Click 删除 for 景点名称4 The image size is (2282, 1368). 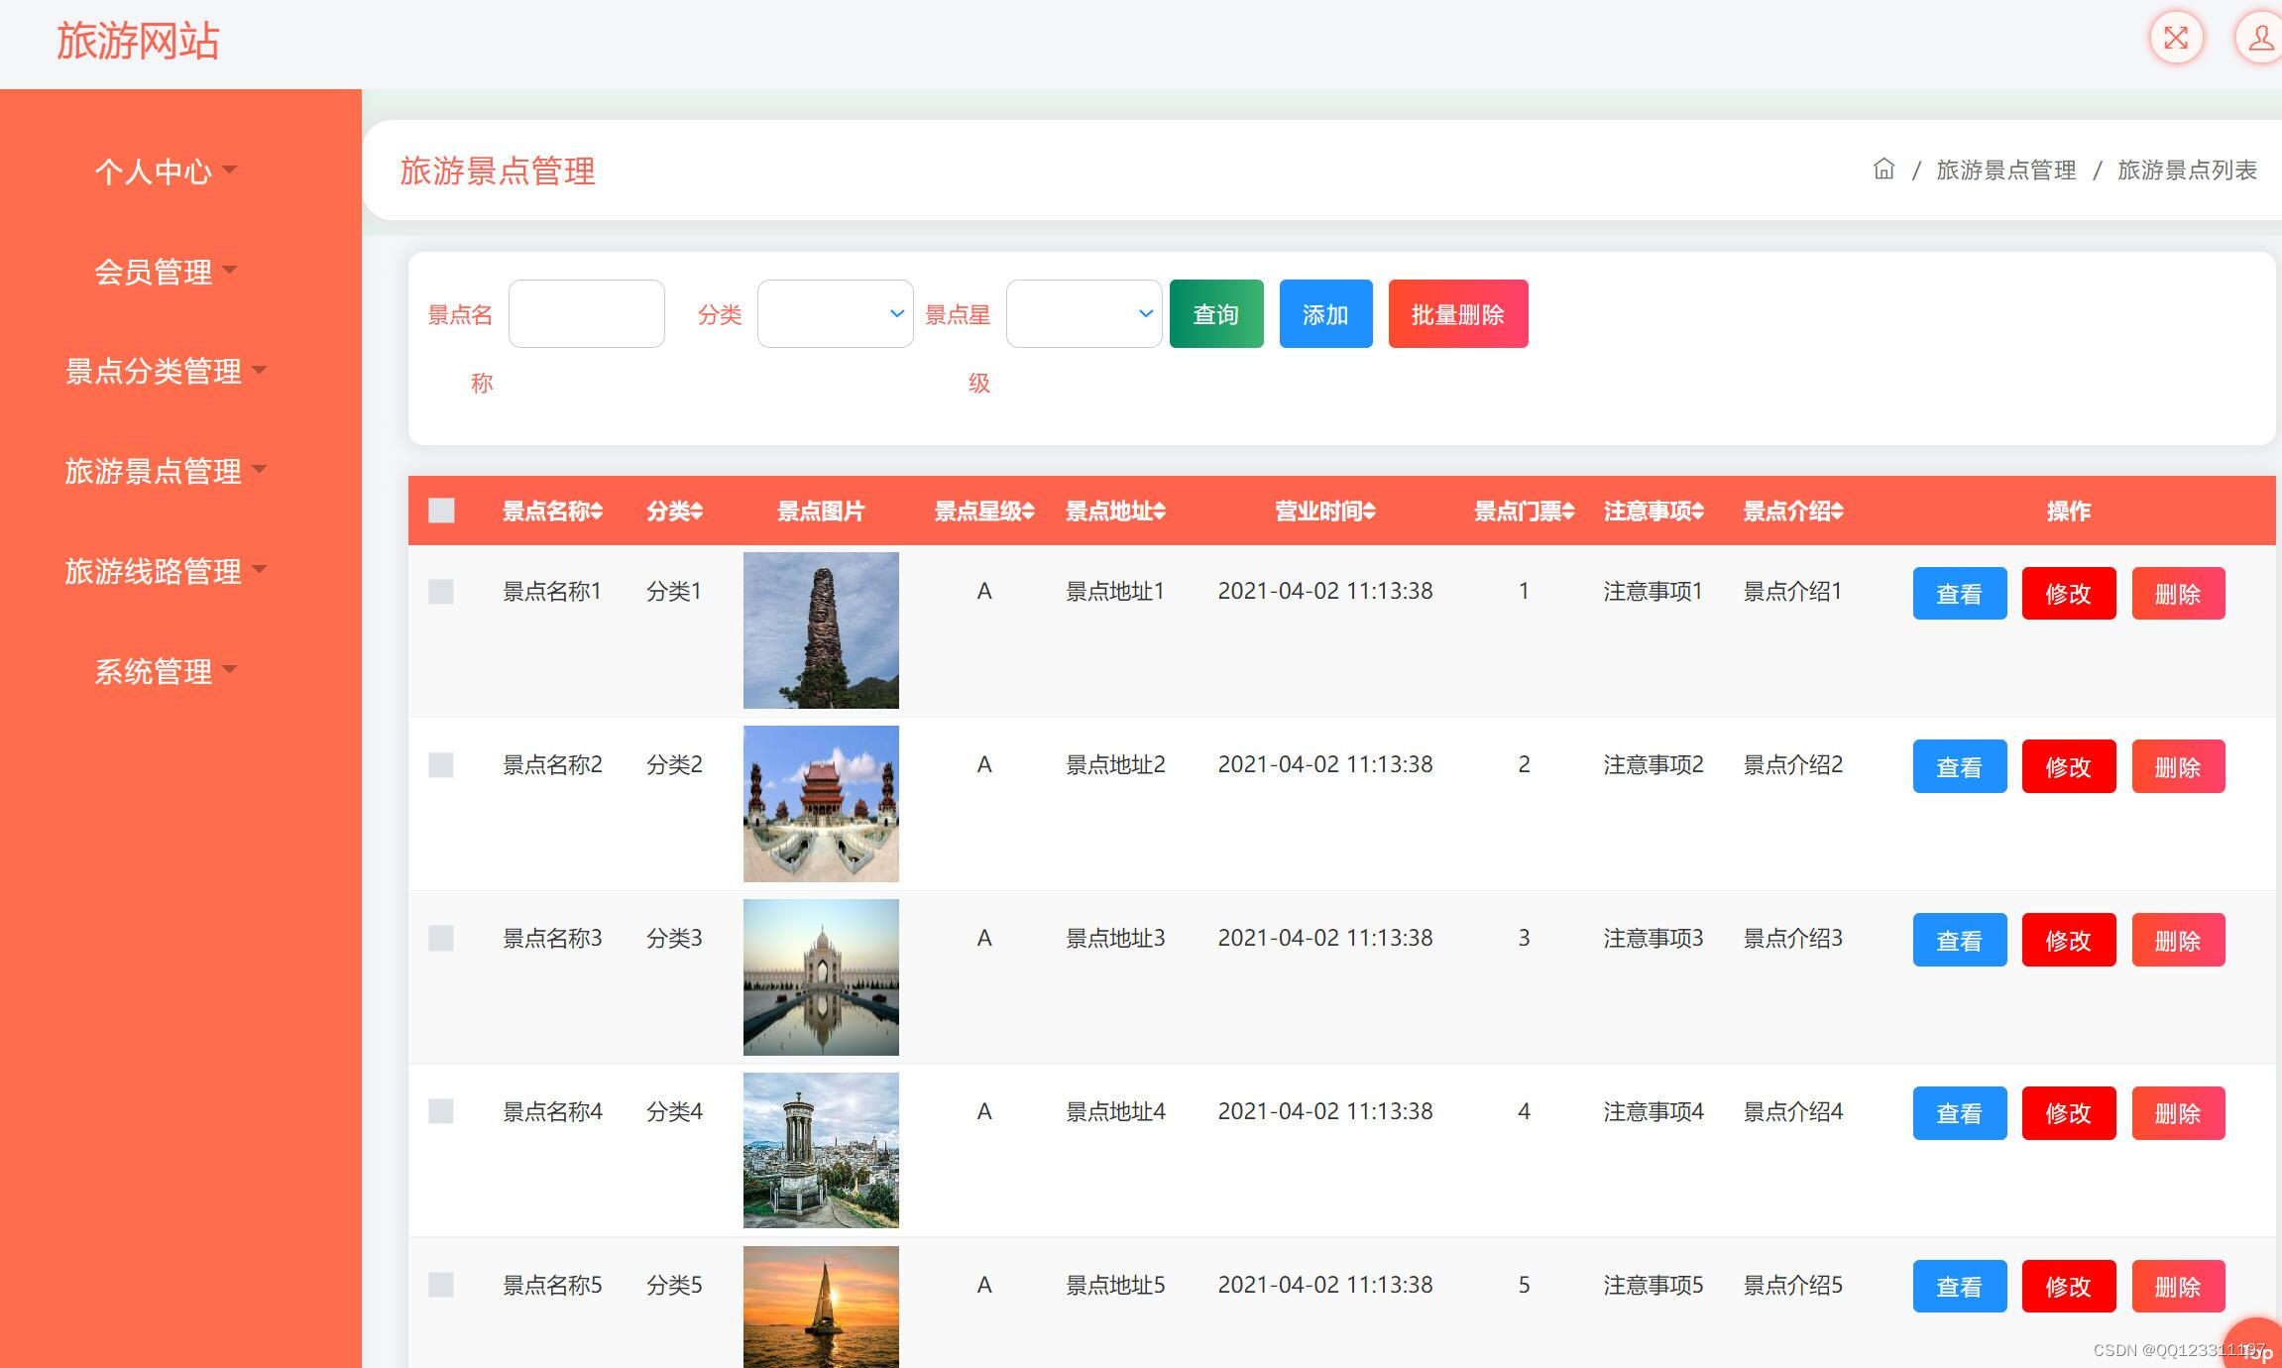(x=2178, y=1113)
